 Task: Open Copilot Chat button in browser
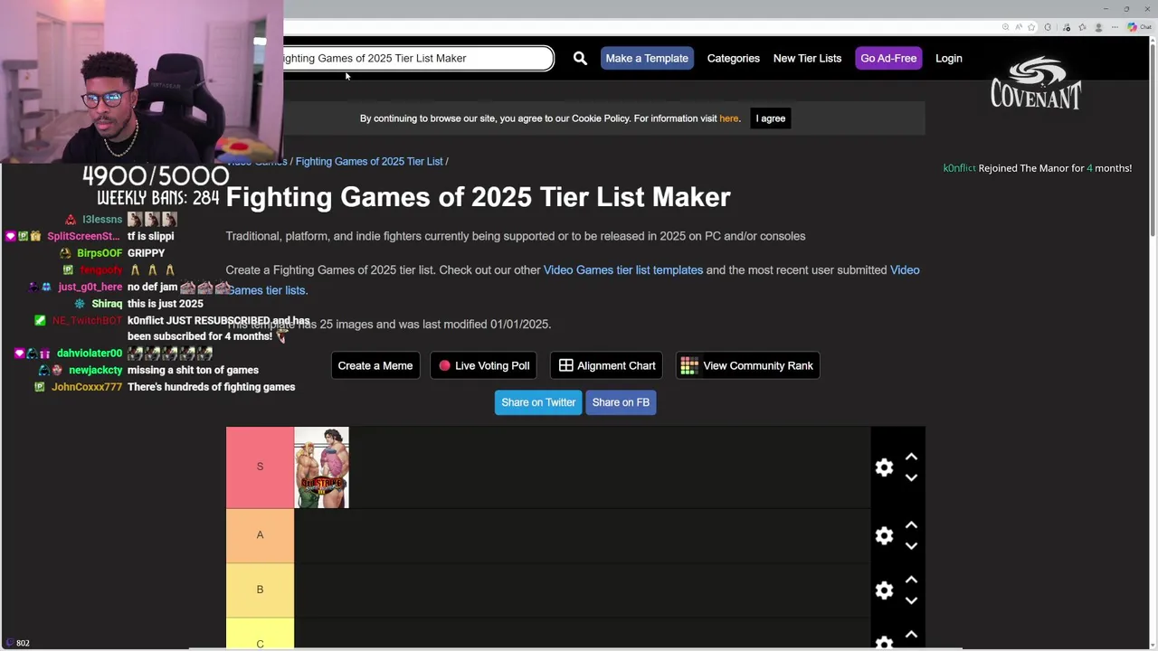1138,27
